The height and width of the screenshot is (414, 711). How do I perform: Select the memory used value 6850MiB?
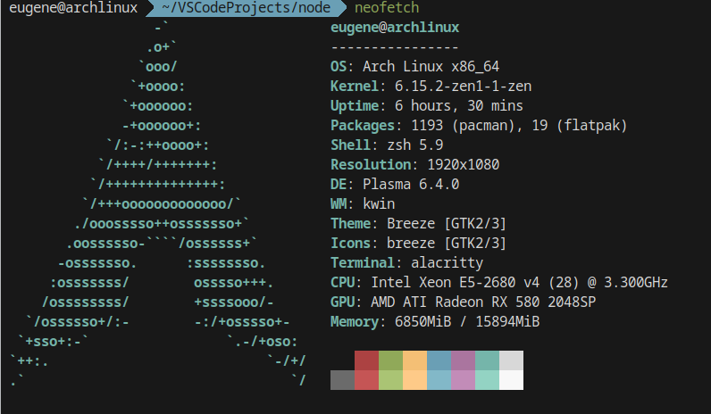[x=423, y=321]
